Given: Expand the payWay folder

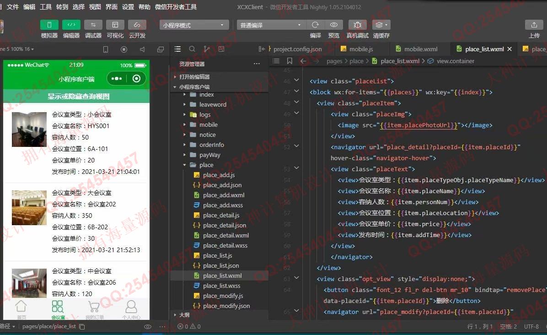Looking at the screenshot, I should [220, 155].
